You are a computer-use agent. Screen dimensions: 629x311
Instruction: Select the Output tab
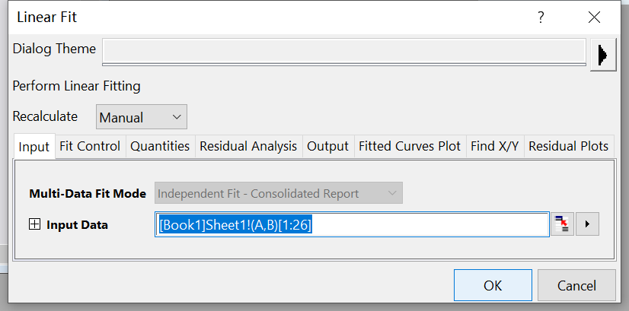(327, 146)
